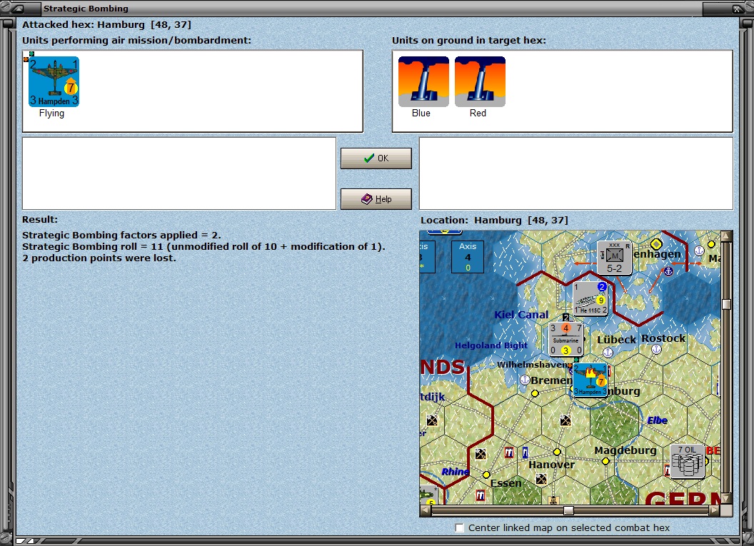The width and height of the screenshot is (754, 546).
Task: Enable Center linked map on selected combat hex
Action: [x=460, y=527]
